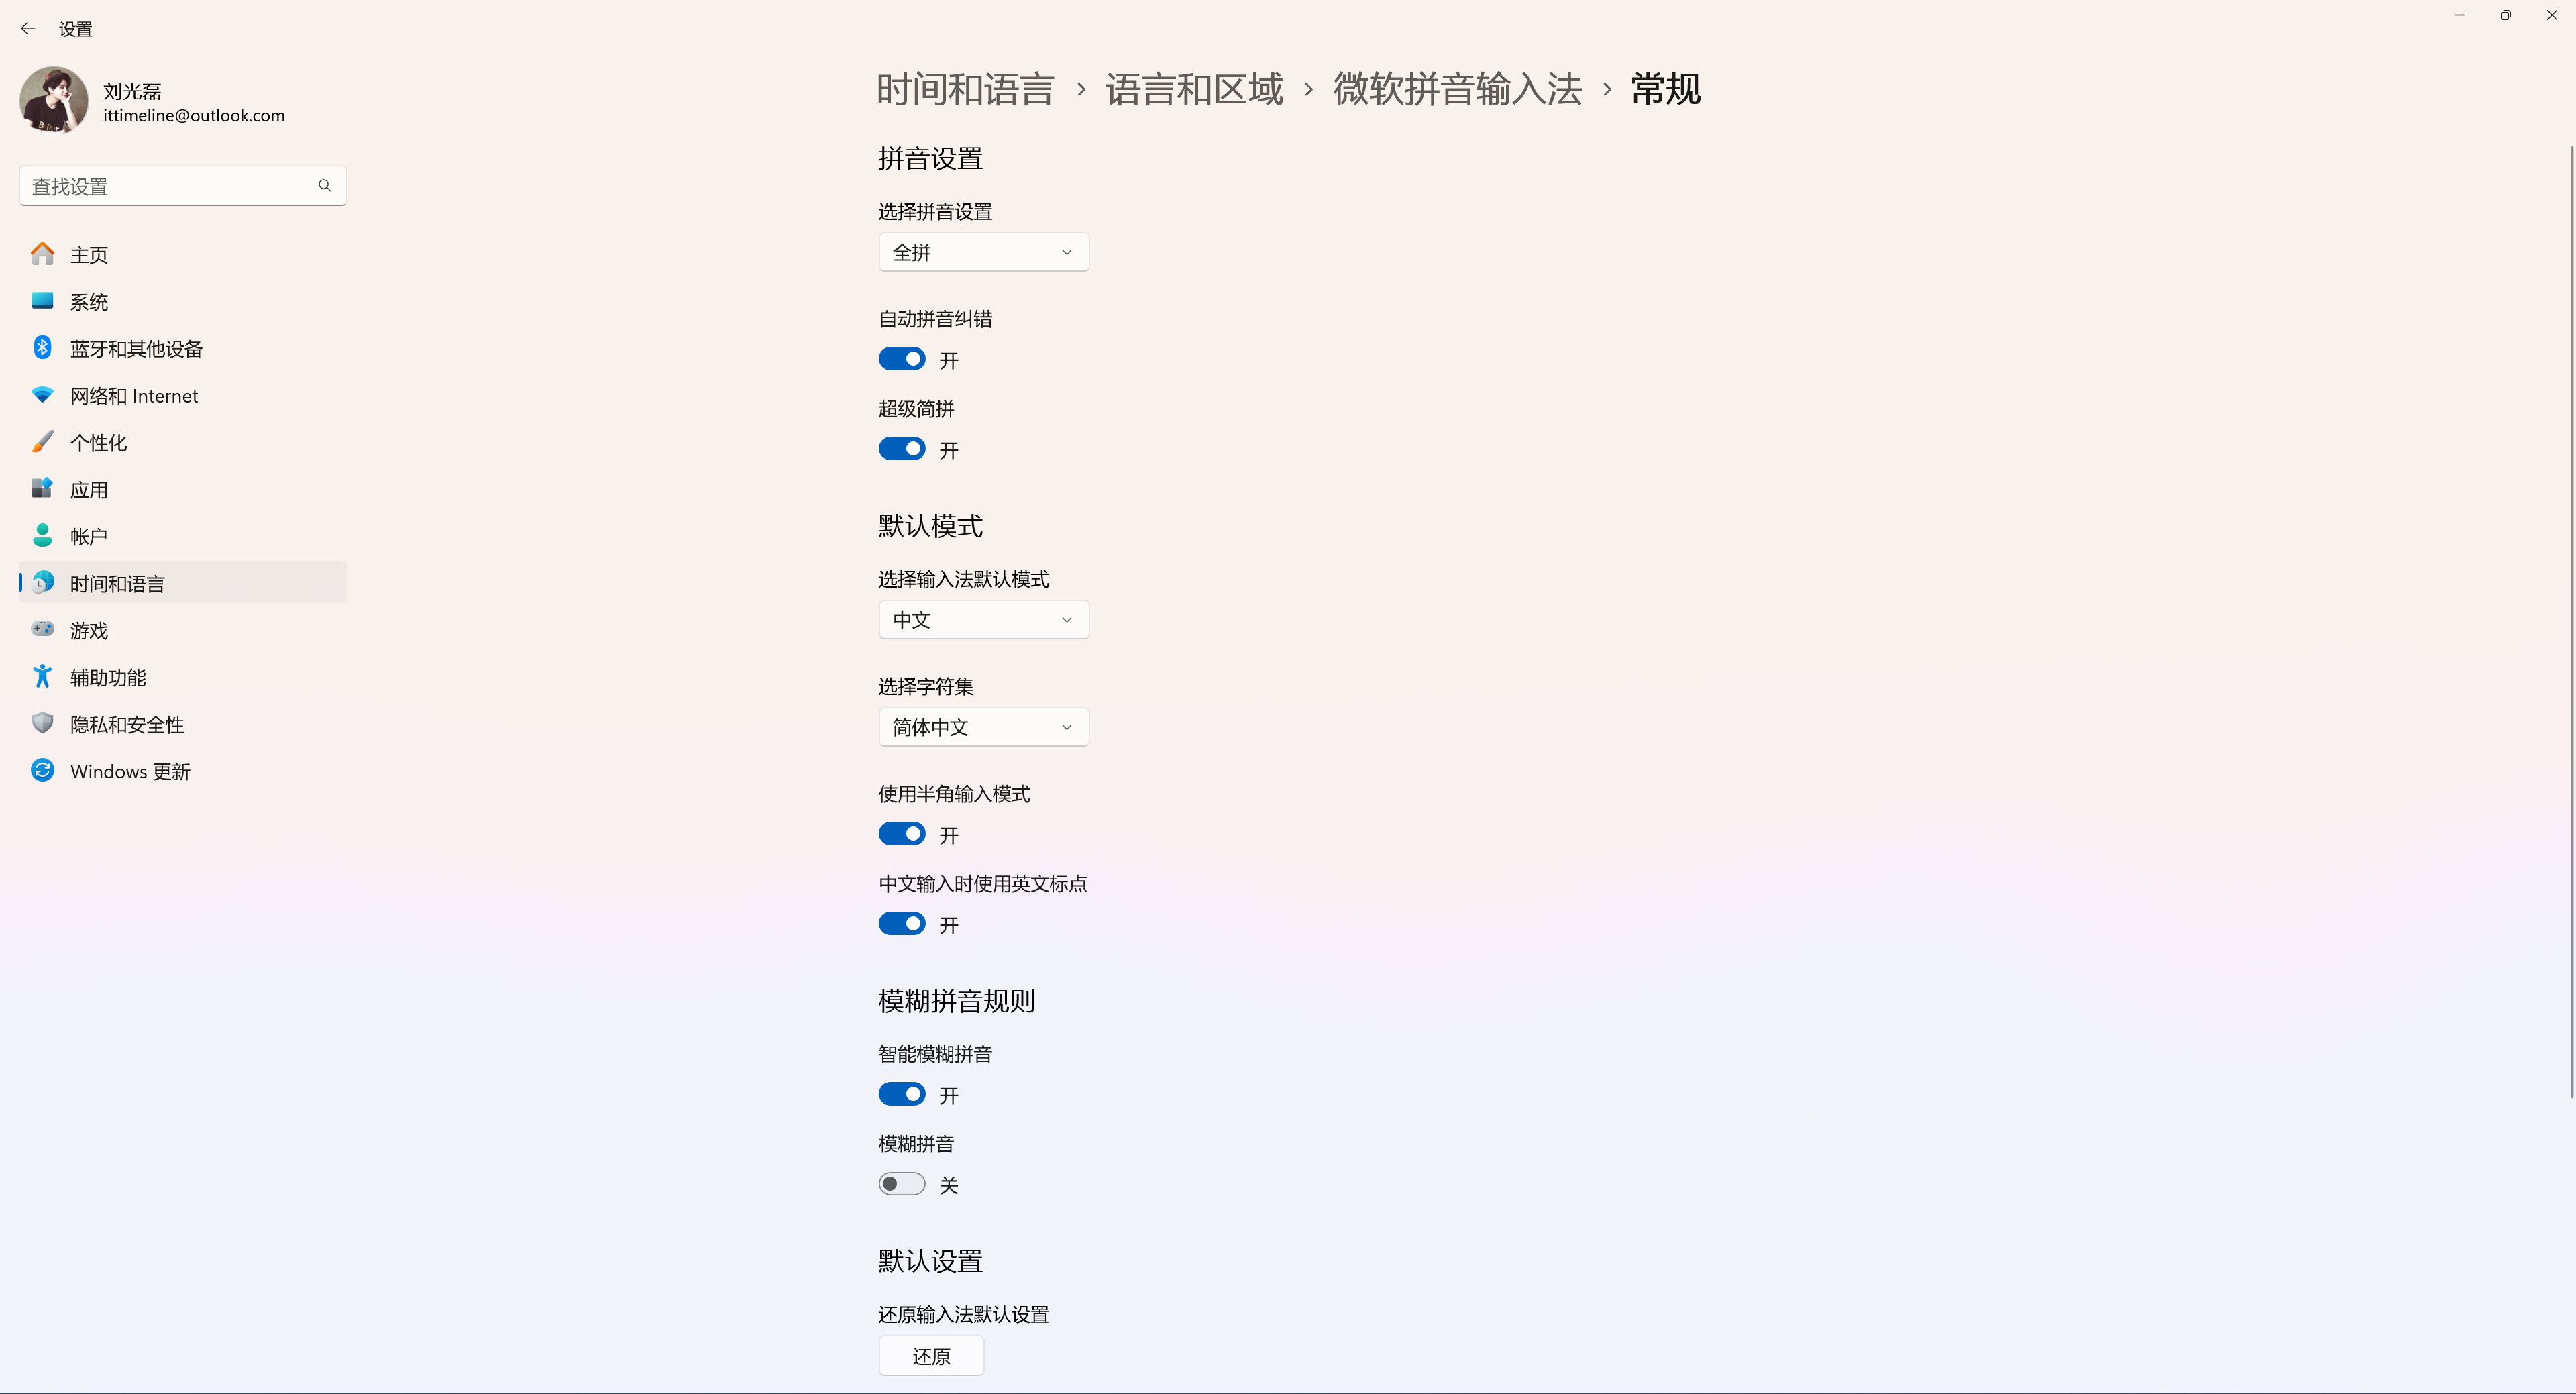This screenshot has width=2576, height=1394.
Task: Click the 蓝牙和其他设备 Bluetooth icon
Action: tap(43, 349)
